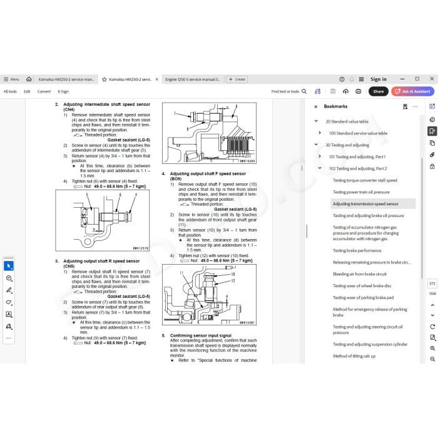Image resolution: width=438 pixels, height=438 pixels.
Task: Click the Ask AI Assistant button
Action: (x=412, y=91)
